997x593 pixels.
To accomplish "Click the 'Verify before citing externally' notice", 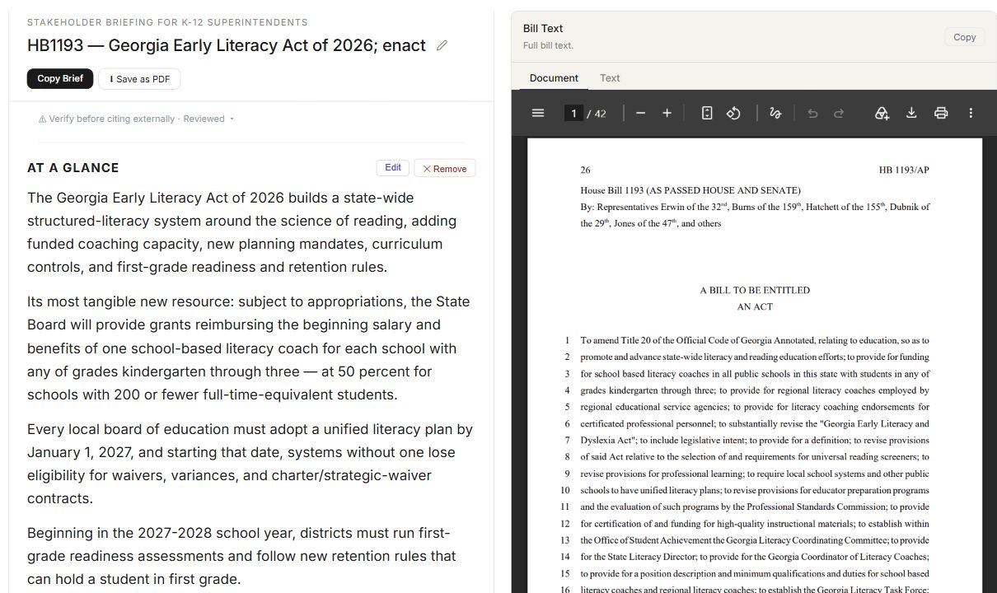I will [x=111, y=119].
